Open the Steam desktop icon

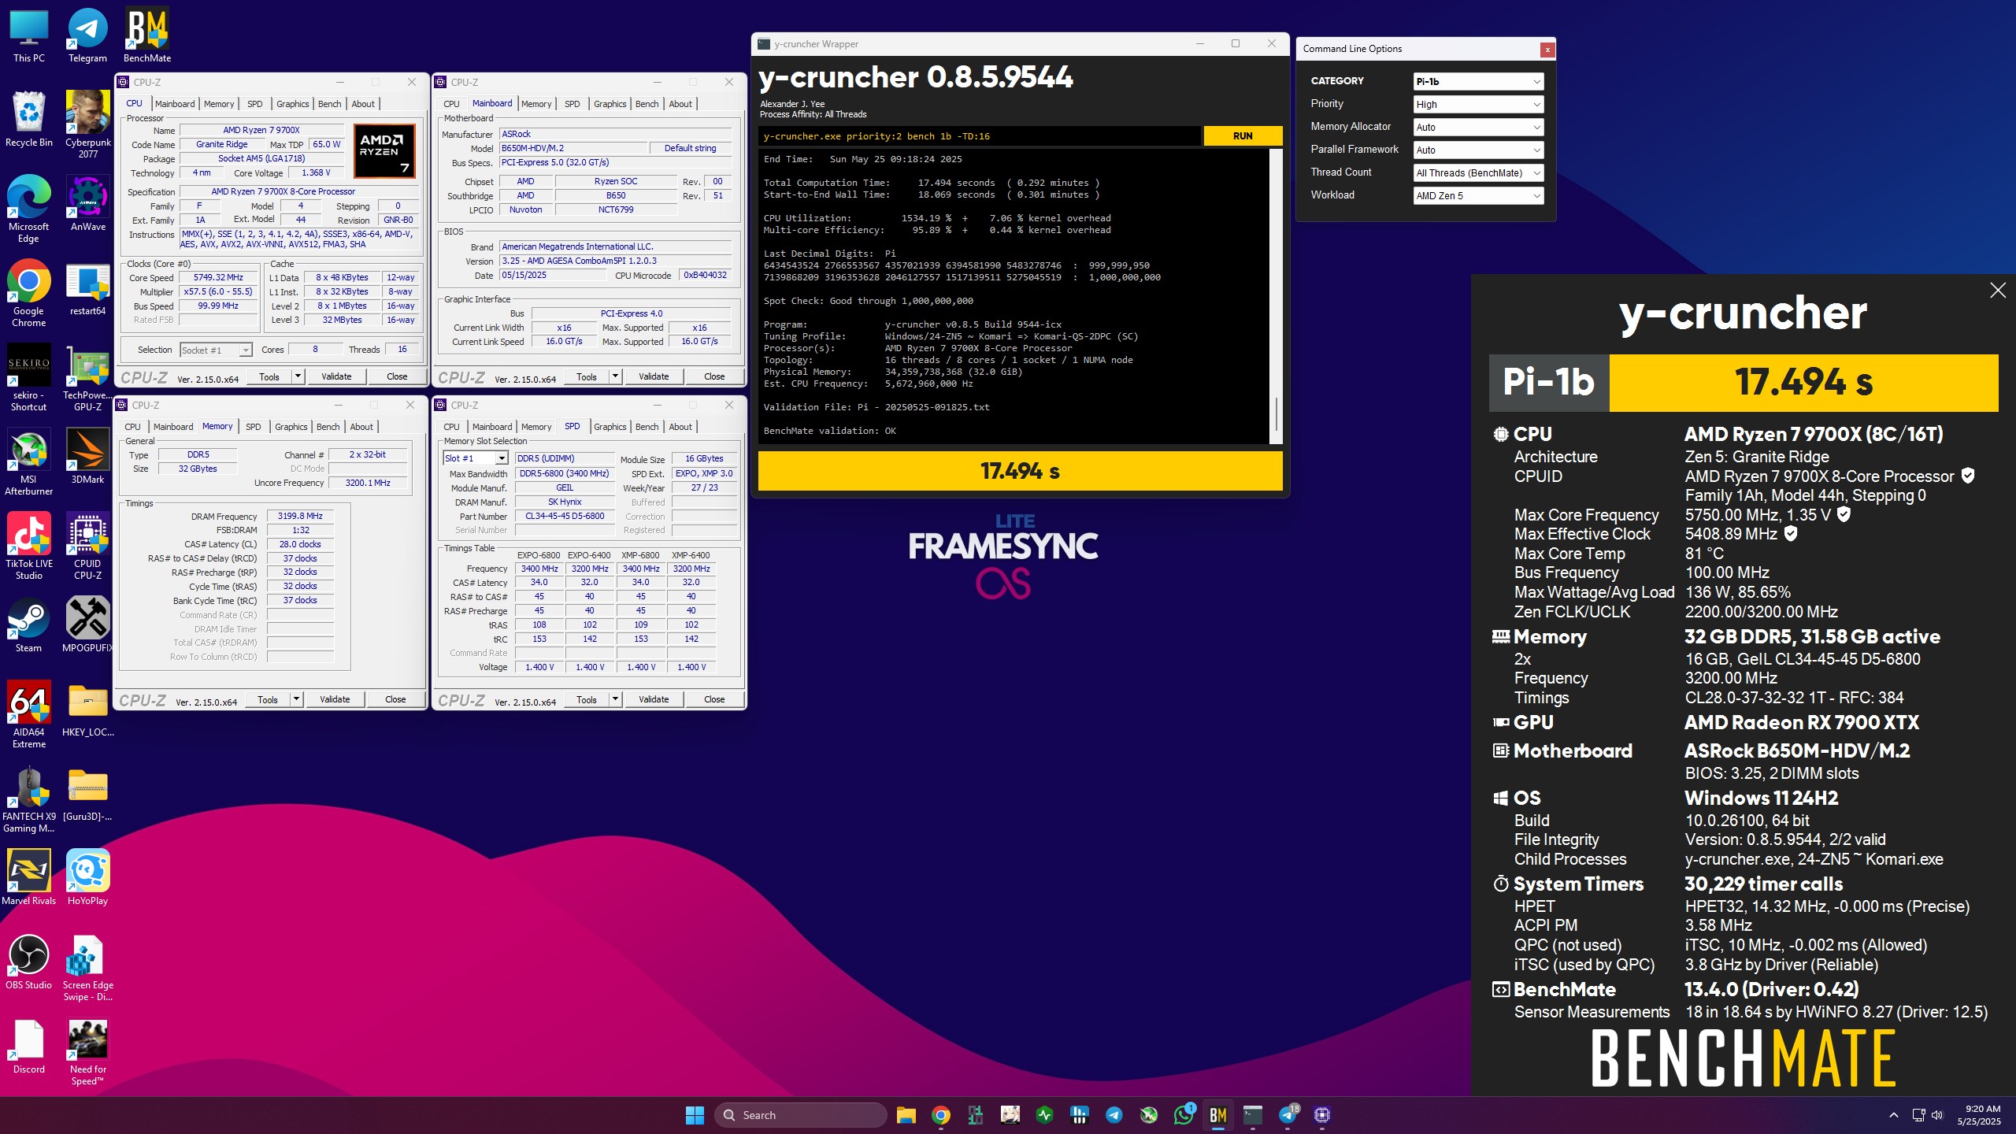[x=29, y=624]
